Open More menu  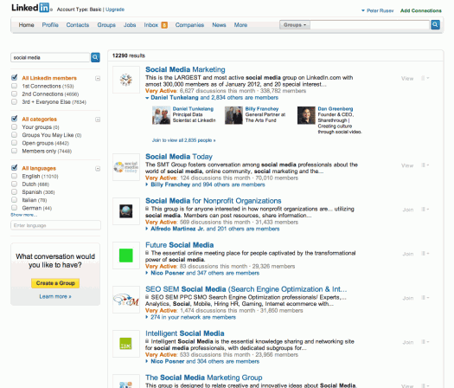coord(240,25)
